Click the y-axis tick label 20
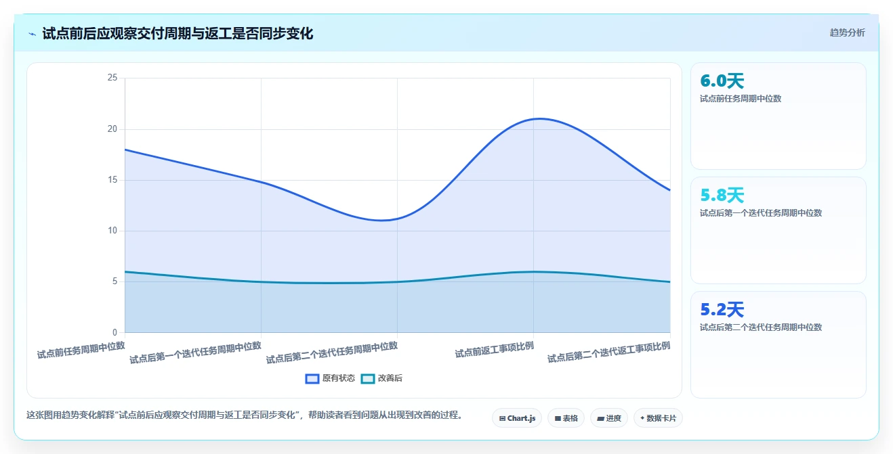893x454 pixels. (112, 129)
